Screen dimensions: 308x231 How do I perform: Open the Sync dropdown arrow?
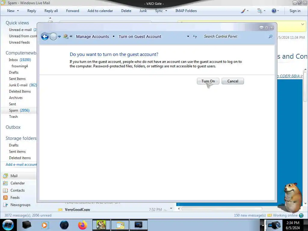[x=166, y=11]
